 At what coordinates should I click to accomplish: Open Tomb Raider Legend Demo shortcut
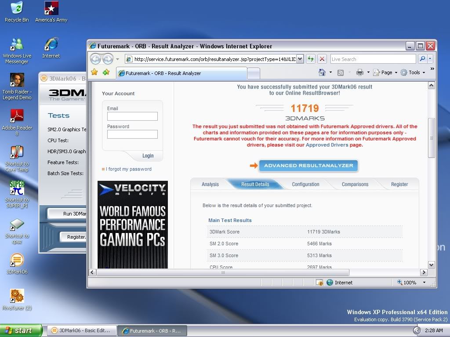[x=17, y=80]
